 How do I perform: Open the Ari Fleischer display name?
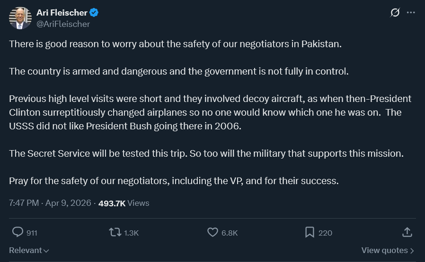pyautogui.click(x=62, y=12)
